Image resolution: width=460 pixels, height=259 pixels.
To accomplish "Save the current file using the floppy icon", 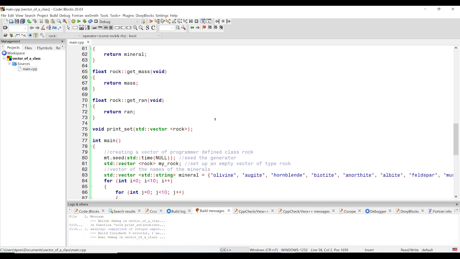I will point(17,21).
